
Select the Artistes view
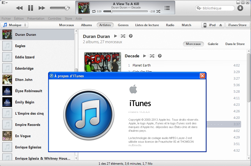pos(105,25)
